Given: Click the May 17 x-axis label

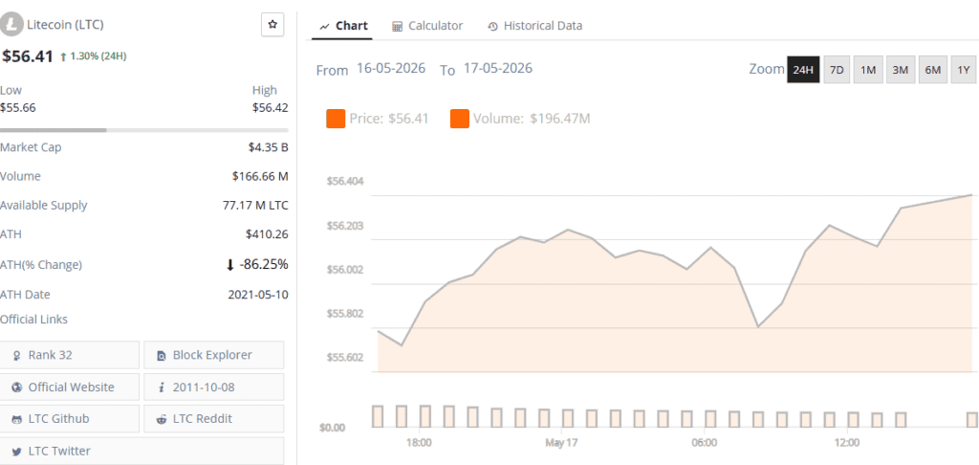Looking at the screenshot, I should coord(561,443).
